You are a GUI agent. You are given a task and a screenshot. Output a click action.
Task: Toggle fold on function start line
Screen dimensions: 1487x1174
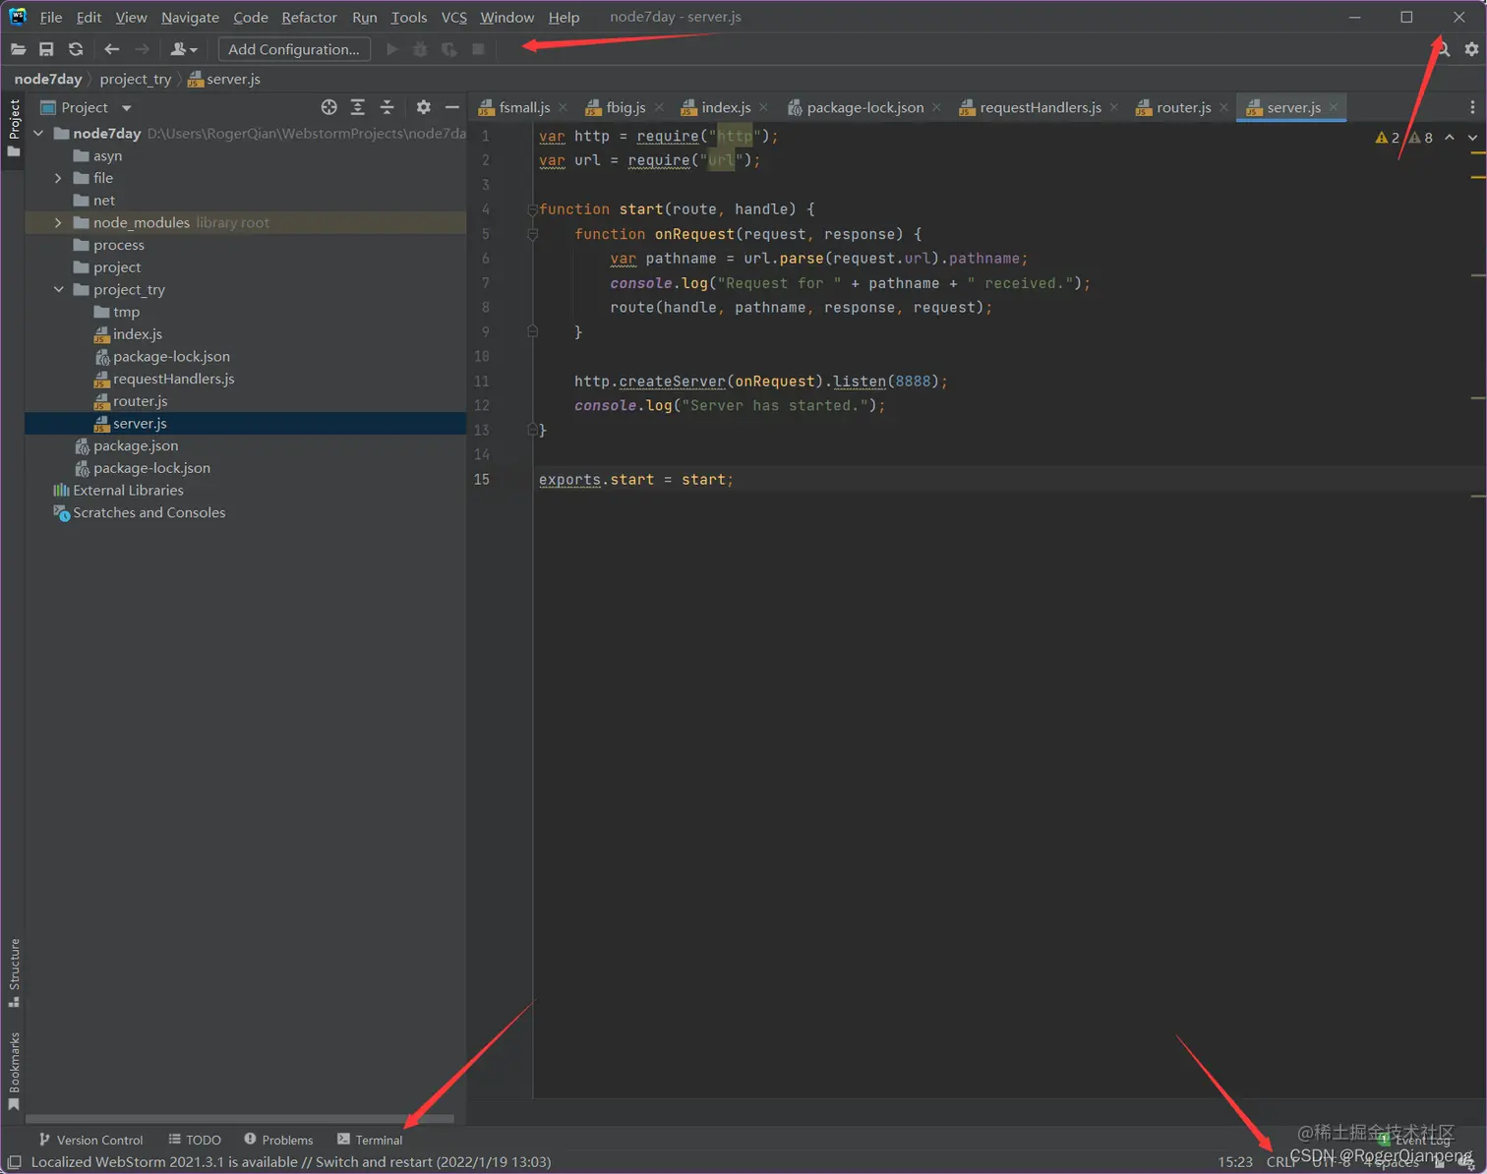532,209
